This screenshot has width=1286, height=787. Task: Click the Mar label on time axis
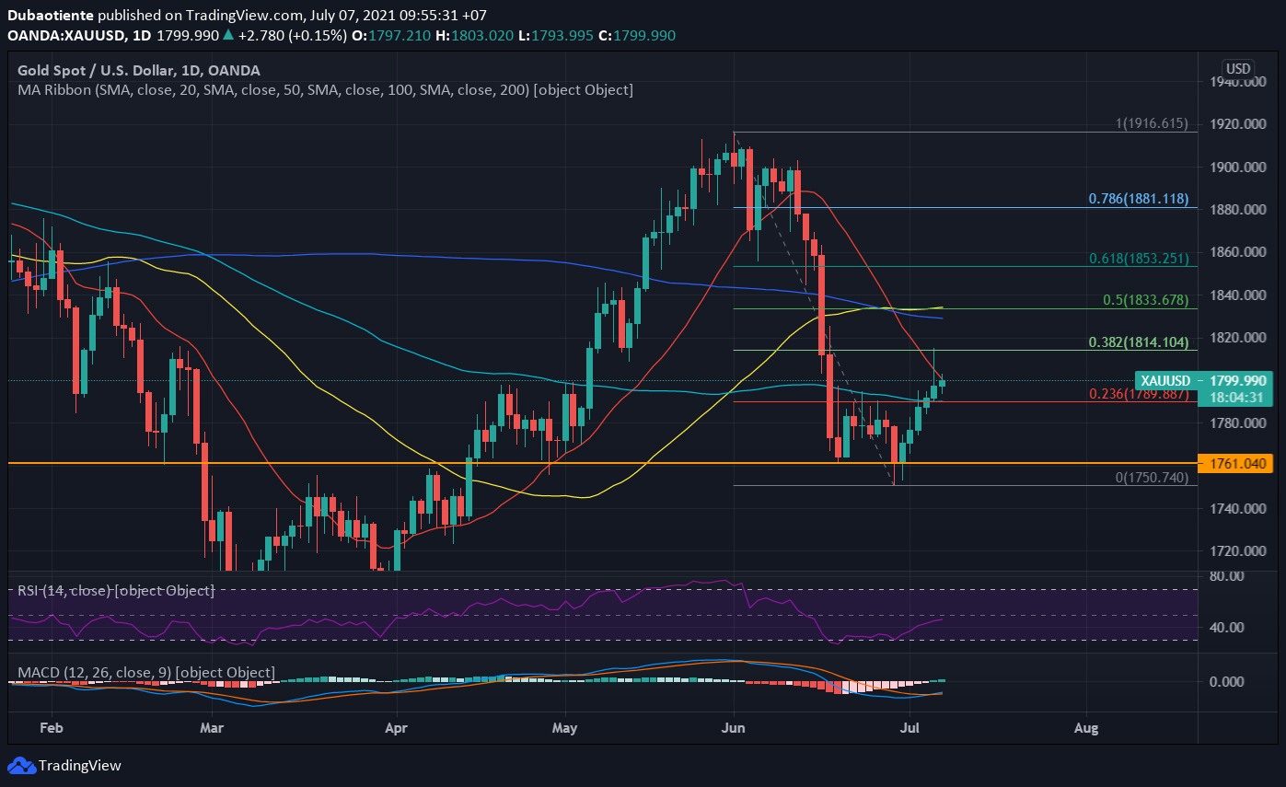(212, 729)
